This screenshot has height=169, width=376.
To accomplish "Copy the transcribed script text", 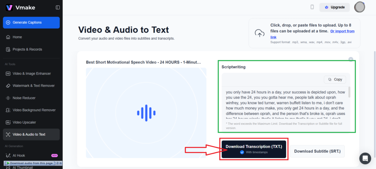I will click(335, 79).
